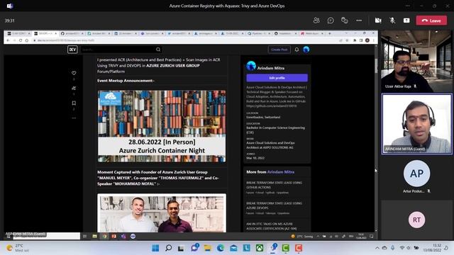Open the Teams Chat taskbar icon

(x=194, y=248)
